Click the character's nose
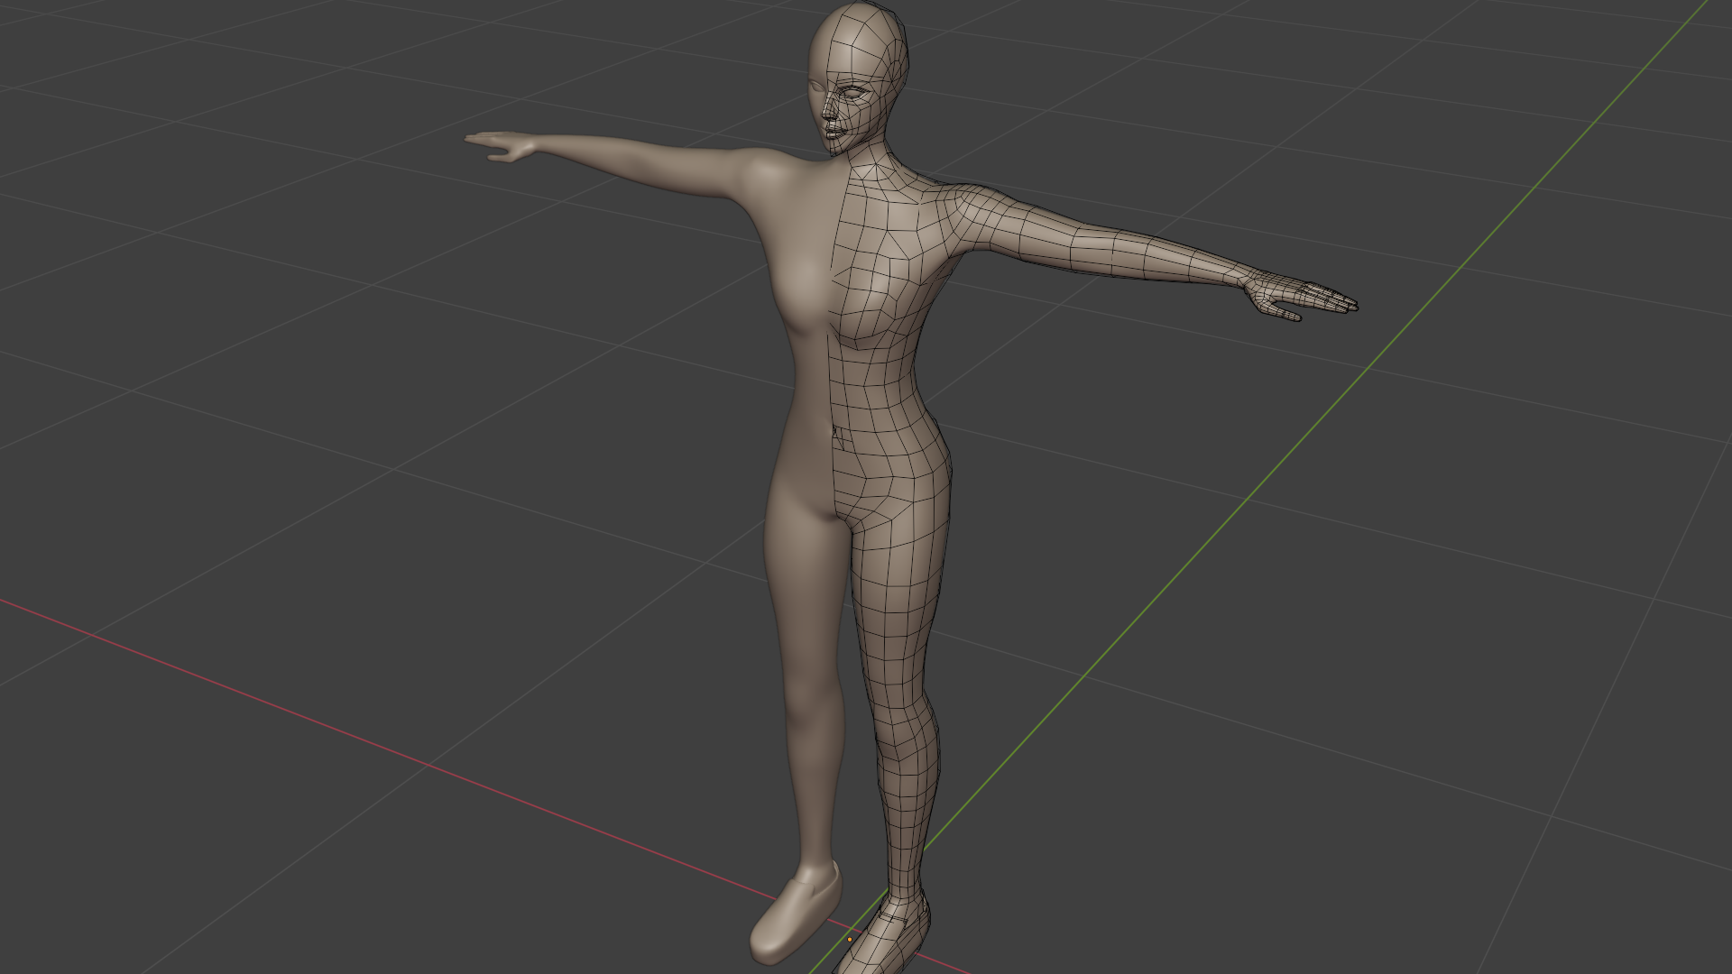This screenshot has width=1732, height=974. pos(828,112)
